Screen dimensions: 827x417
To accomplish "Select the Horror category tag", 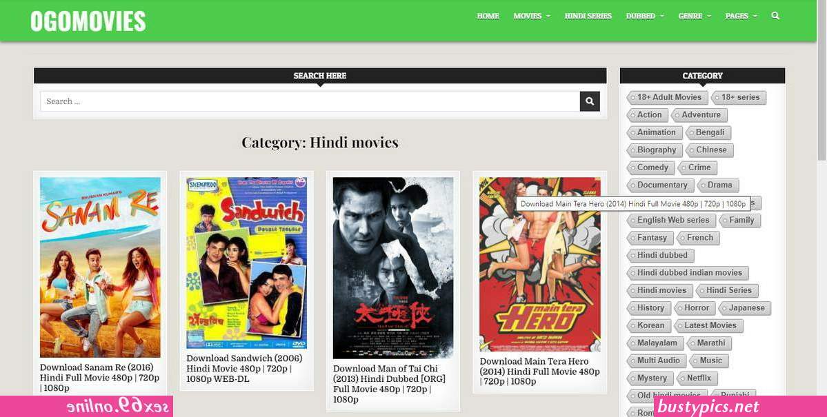I will 695,308.
